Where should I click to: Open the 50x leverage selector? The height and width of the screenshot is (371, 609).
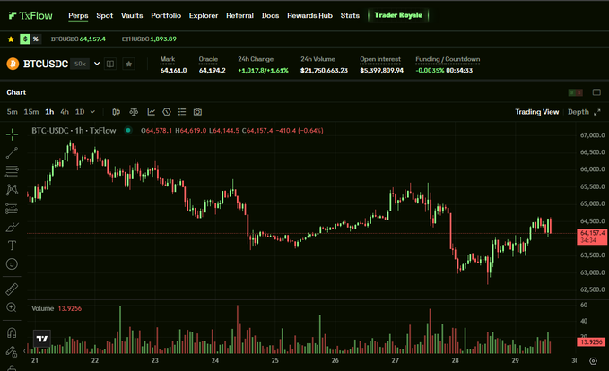[x=80, y=64]
